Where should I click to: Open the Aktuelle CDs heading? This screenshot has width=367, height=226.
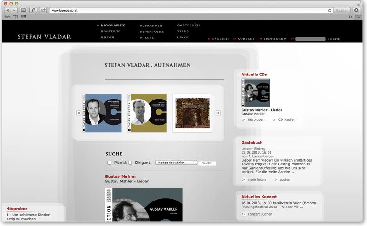coord(254,75)
